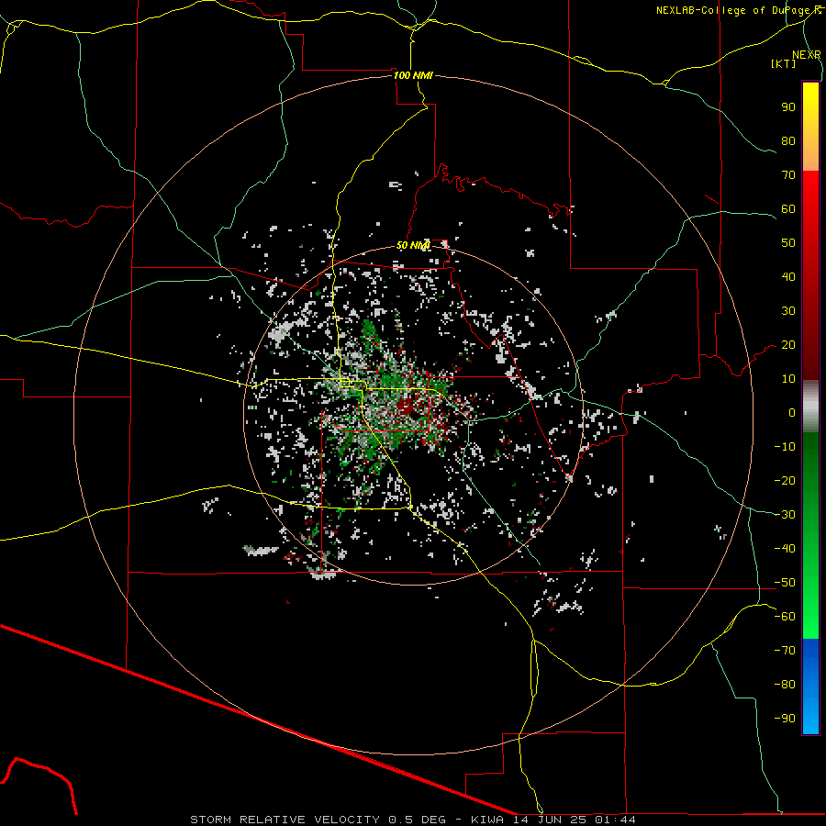Click the "-20" value on velocity scale
This screenshot has height=826, width=826.
point(785,480)
